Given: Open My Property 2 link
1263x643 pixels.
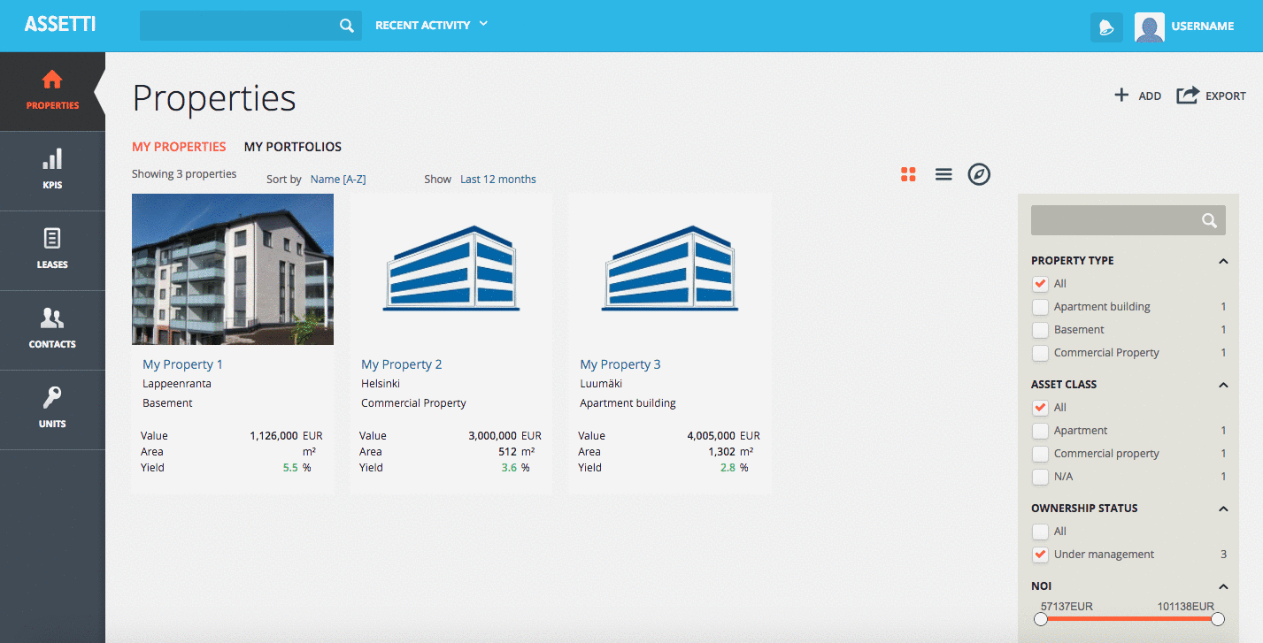Looking at the screenshot, I should pyautogui.click(x=401, y=364).
